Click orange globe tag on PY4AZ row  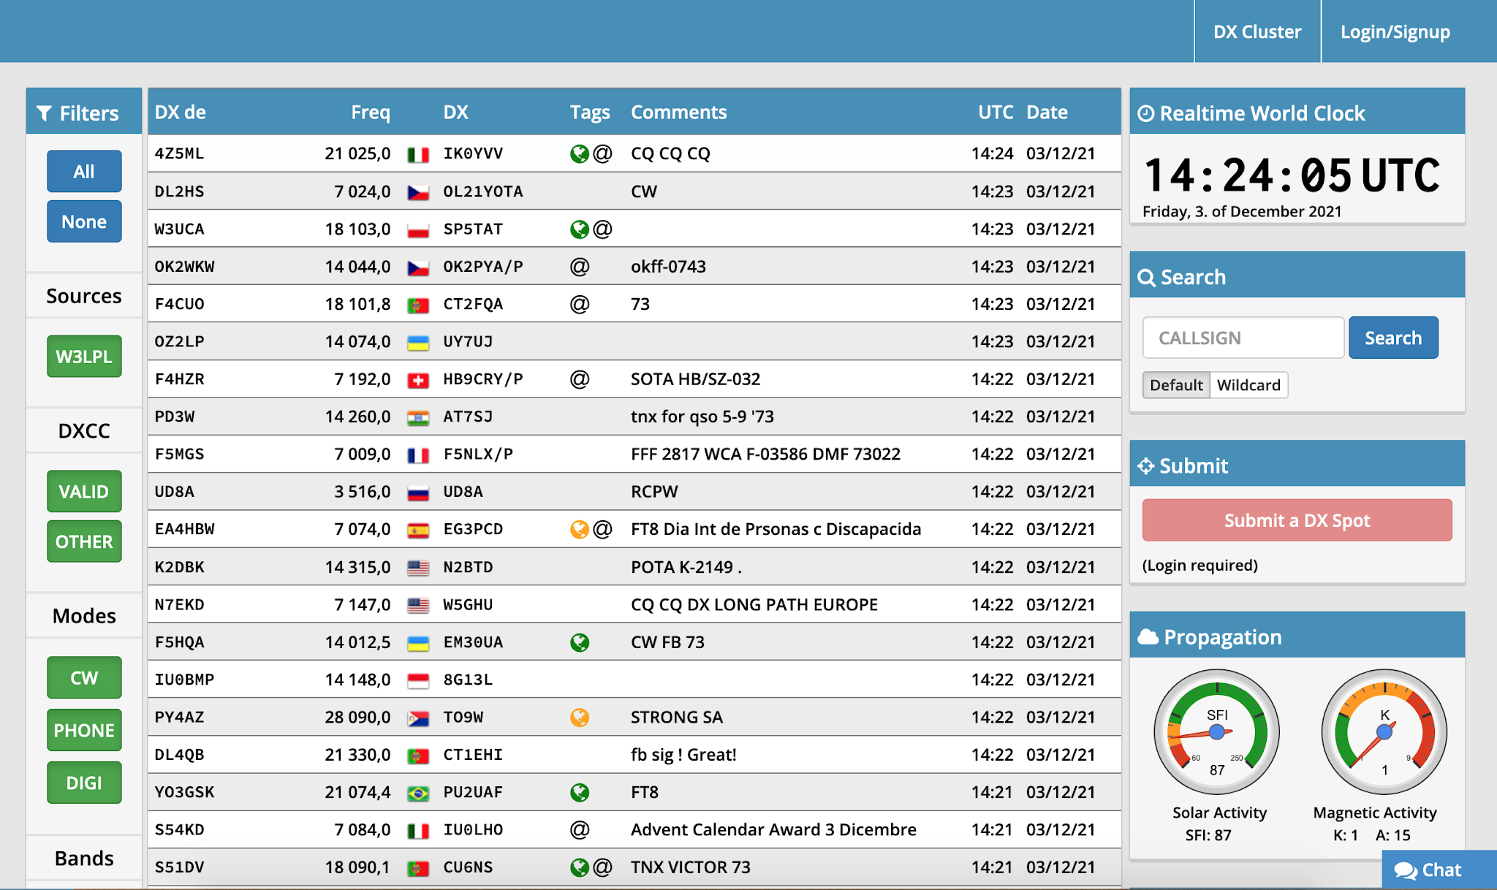(579, 718)
